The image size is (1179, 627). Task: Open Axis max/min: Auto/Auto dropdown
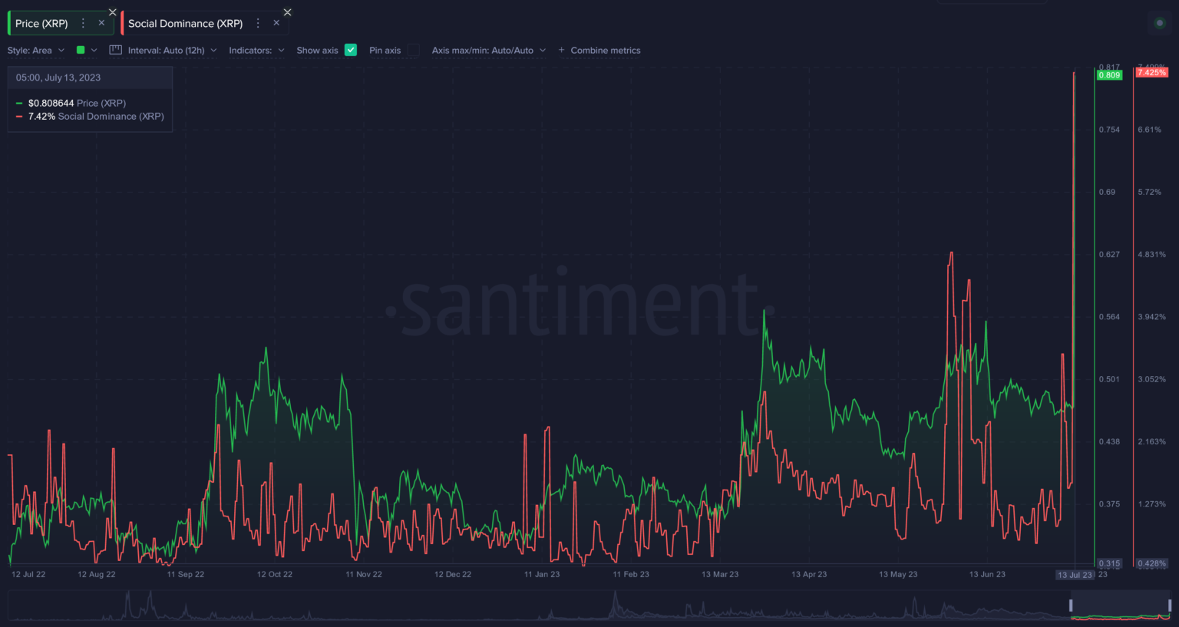point(488,51)
